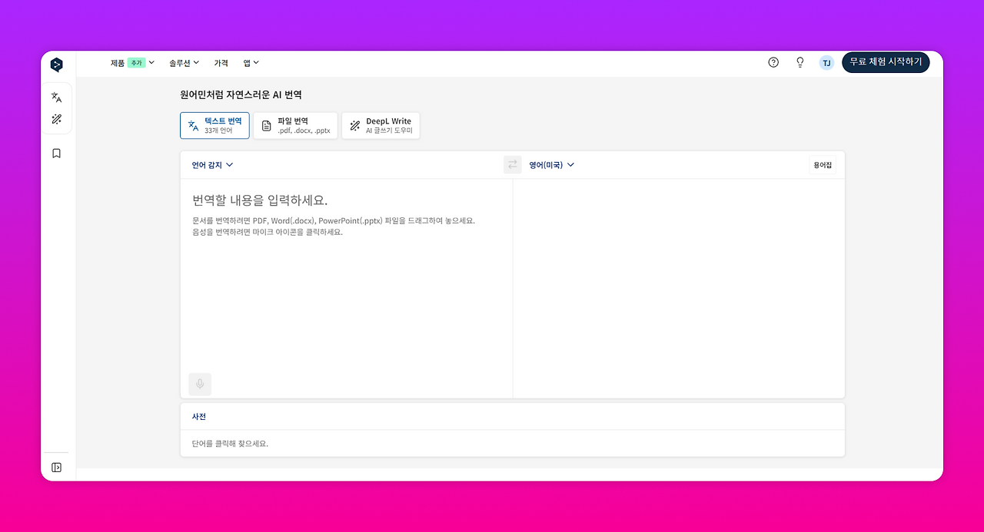The image size is (984, 532).
Task: Open the TJ account avatar
Action: coord(826,63)
